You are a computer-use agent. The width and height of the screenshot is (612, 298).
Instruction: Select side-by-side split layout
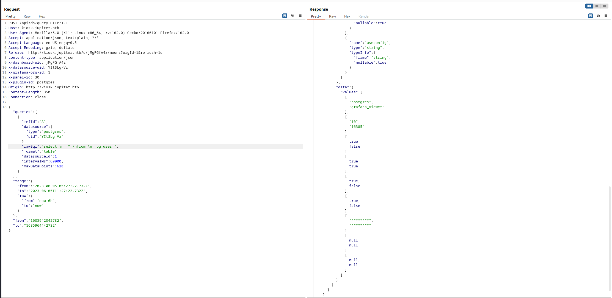pos(589,6)
